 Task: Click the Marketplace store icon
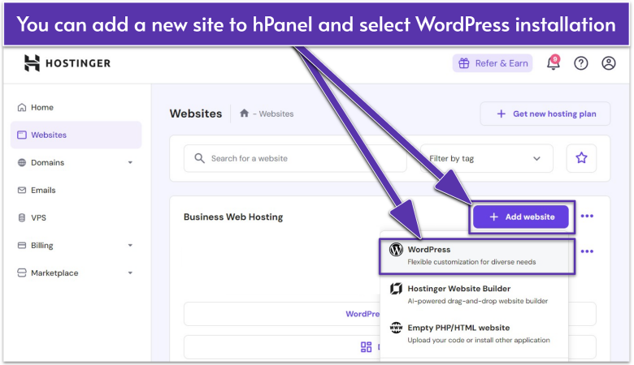[x=22, y=273]
